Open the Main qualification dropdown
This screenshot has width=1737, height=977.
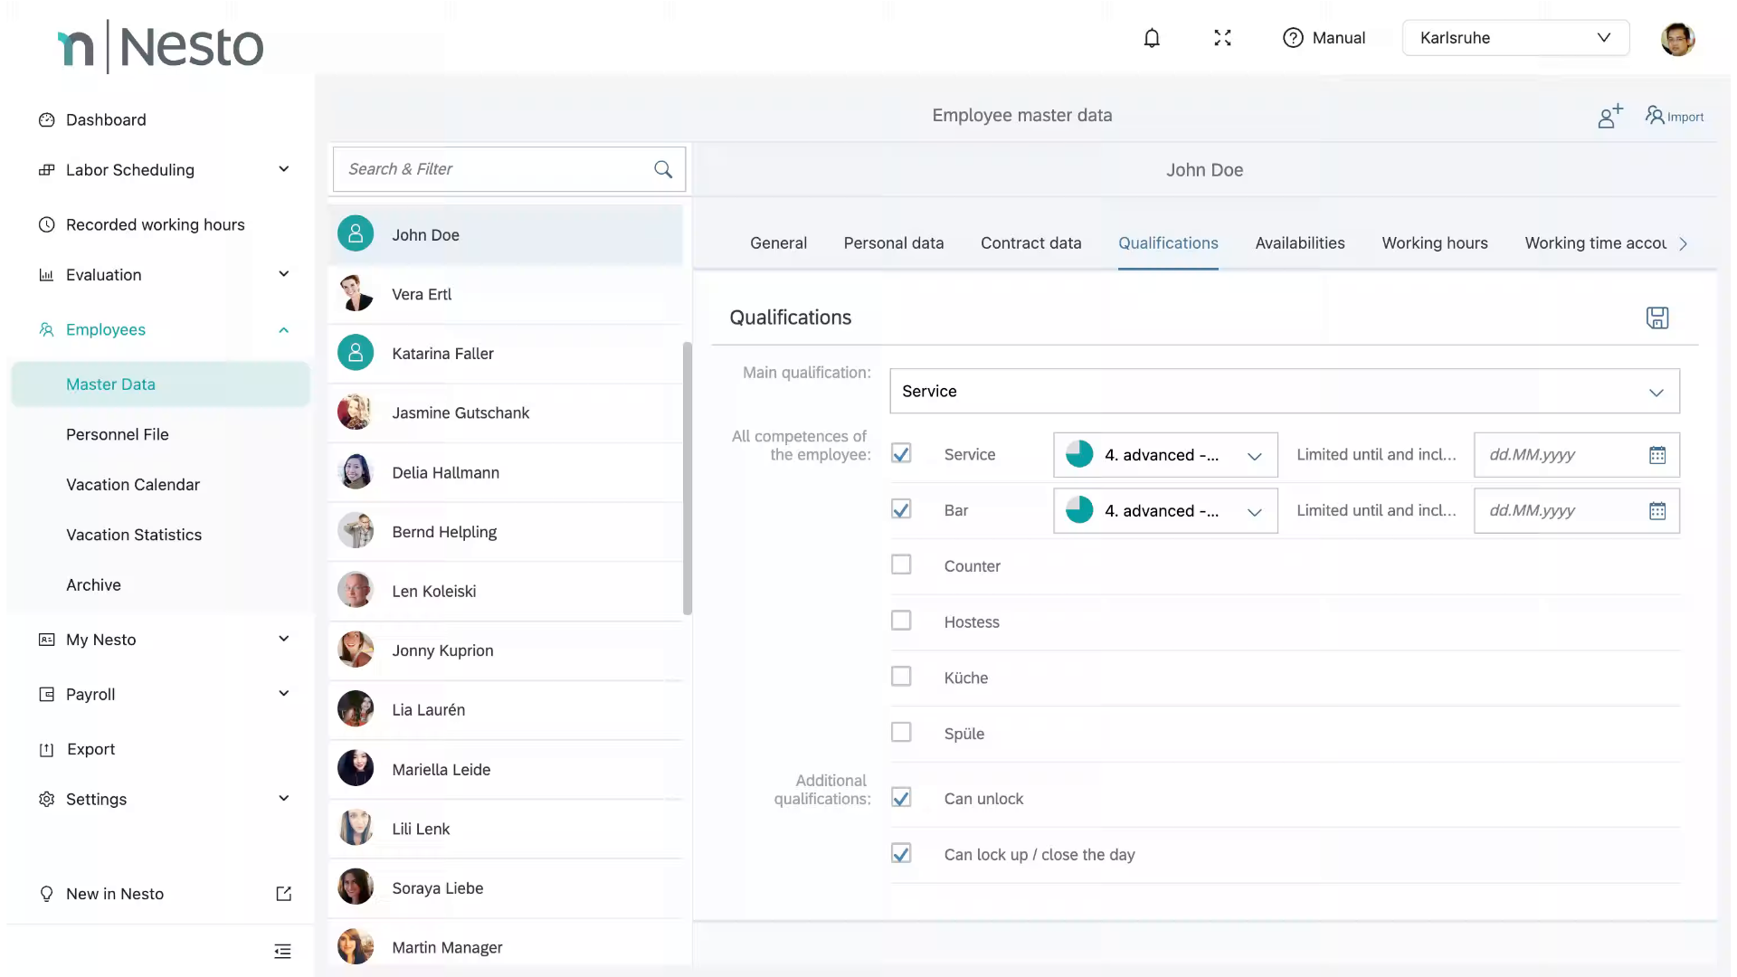1284,391
